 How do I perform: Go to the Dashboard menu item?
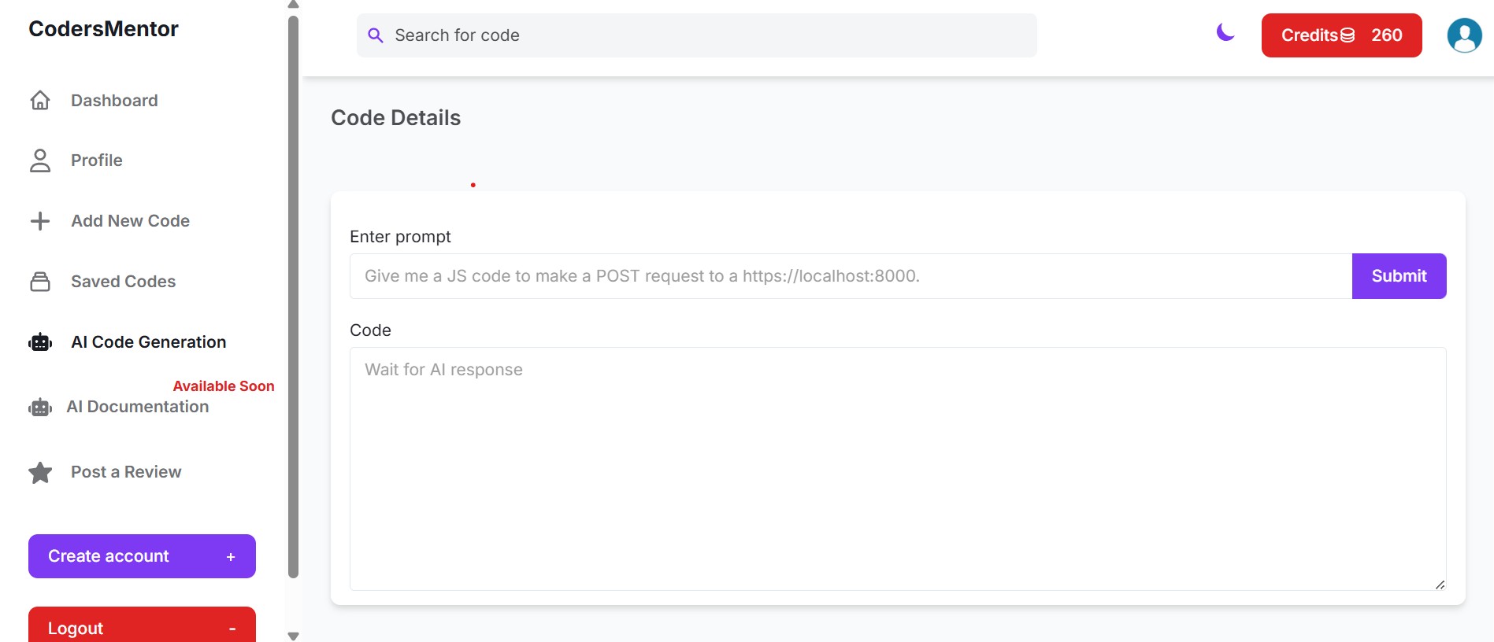[x=114, y=101]
